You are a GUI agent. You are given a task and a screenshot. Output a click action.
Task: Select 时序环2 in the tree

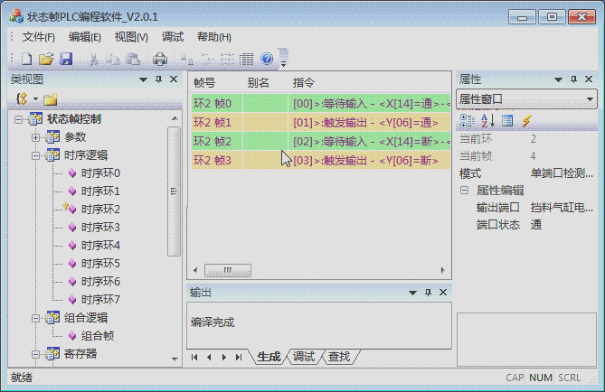click(x=100, y=210)
